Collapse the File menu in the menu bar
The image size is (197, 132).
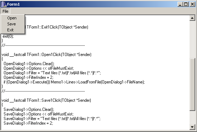tap(5, 11)
